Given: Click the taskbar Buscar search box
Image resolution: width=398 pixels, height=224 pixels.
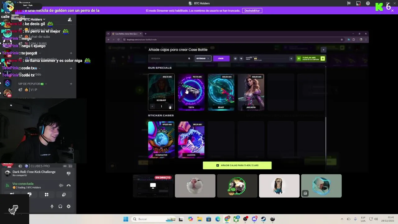Looking at the screenshot, I should tap(154, 219).
